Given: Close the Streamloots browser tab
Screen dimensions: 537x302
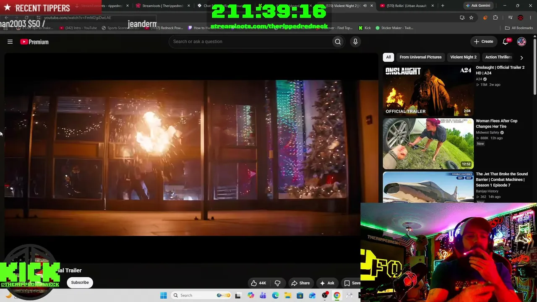Looking at the screenshot, I should [x=188, y=6].
